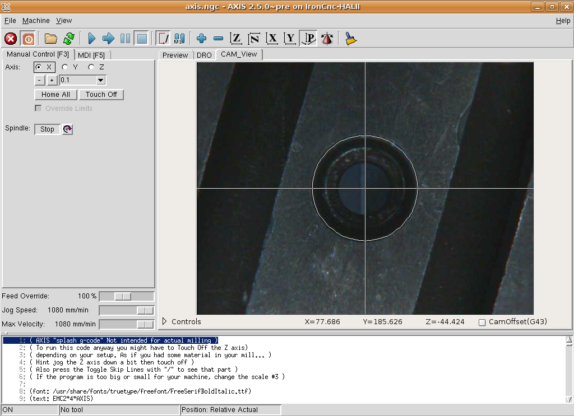The width and height of the screenshot is (574, 416).
Task: Pause program execution
Action: pos(125,39)
